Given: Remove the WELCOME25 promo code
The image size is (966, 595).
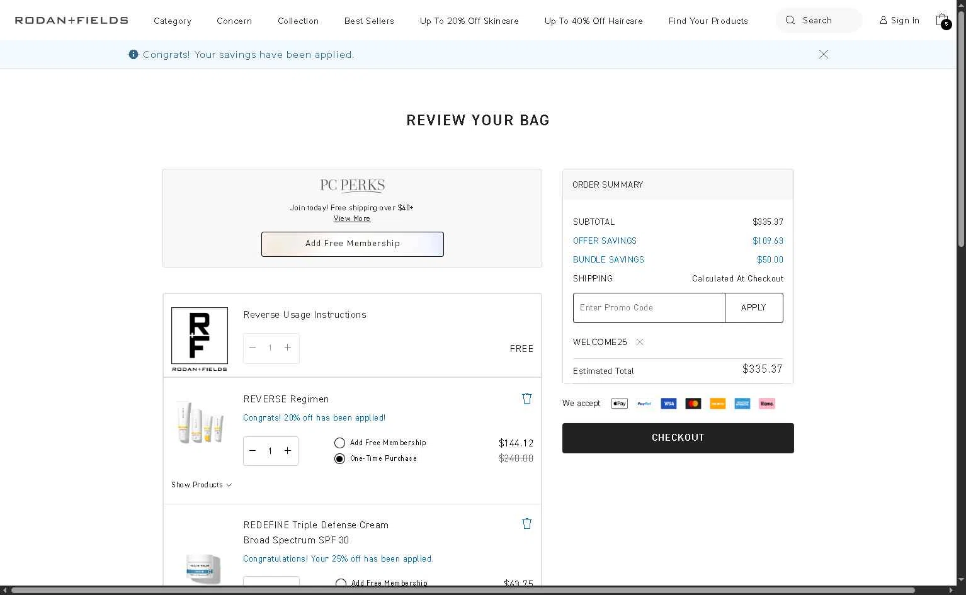Looking at the screenshot, I should (x=639, y=342).
